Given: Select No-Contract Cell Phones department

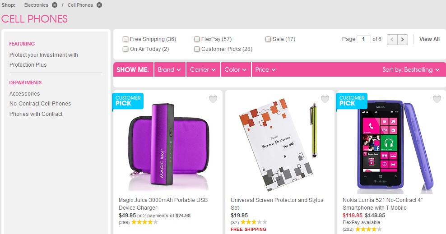Looking at the screenshot, I should tap(40, 104).
